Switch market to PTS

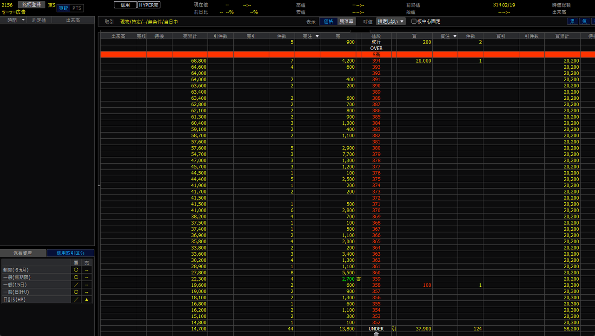click(x=77, y=8)
